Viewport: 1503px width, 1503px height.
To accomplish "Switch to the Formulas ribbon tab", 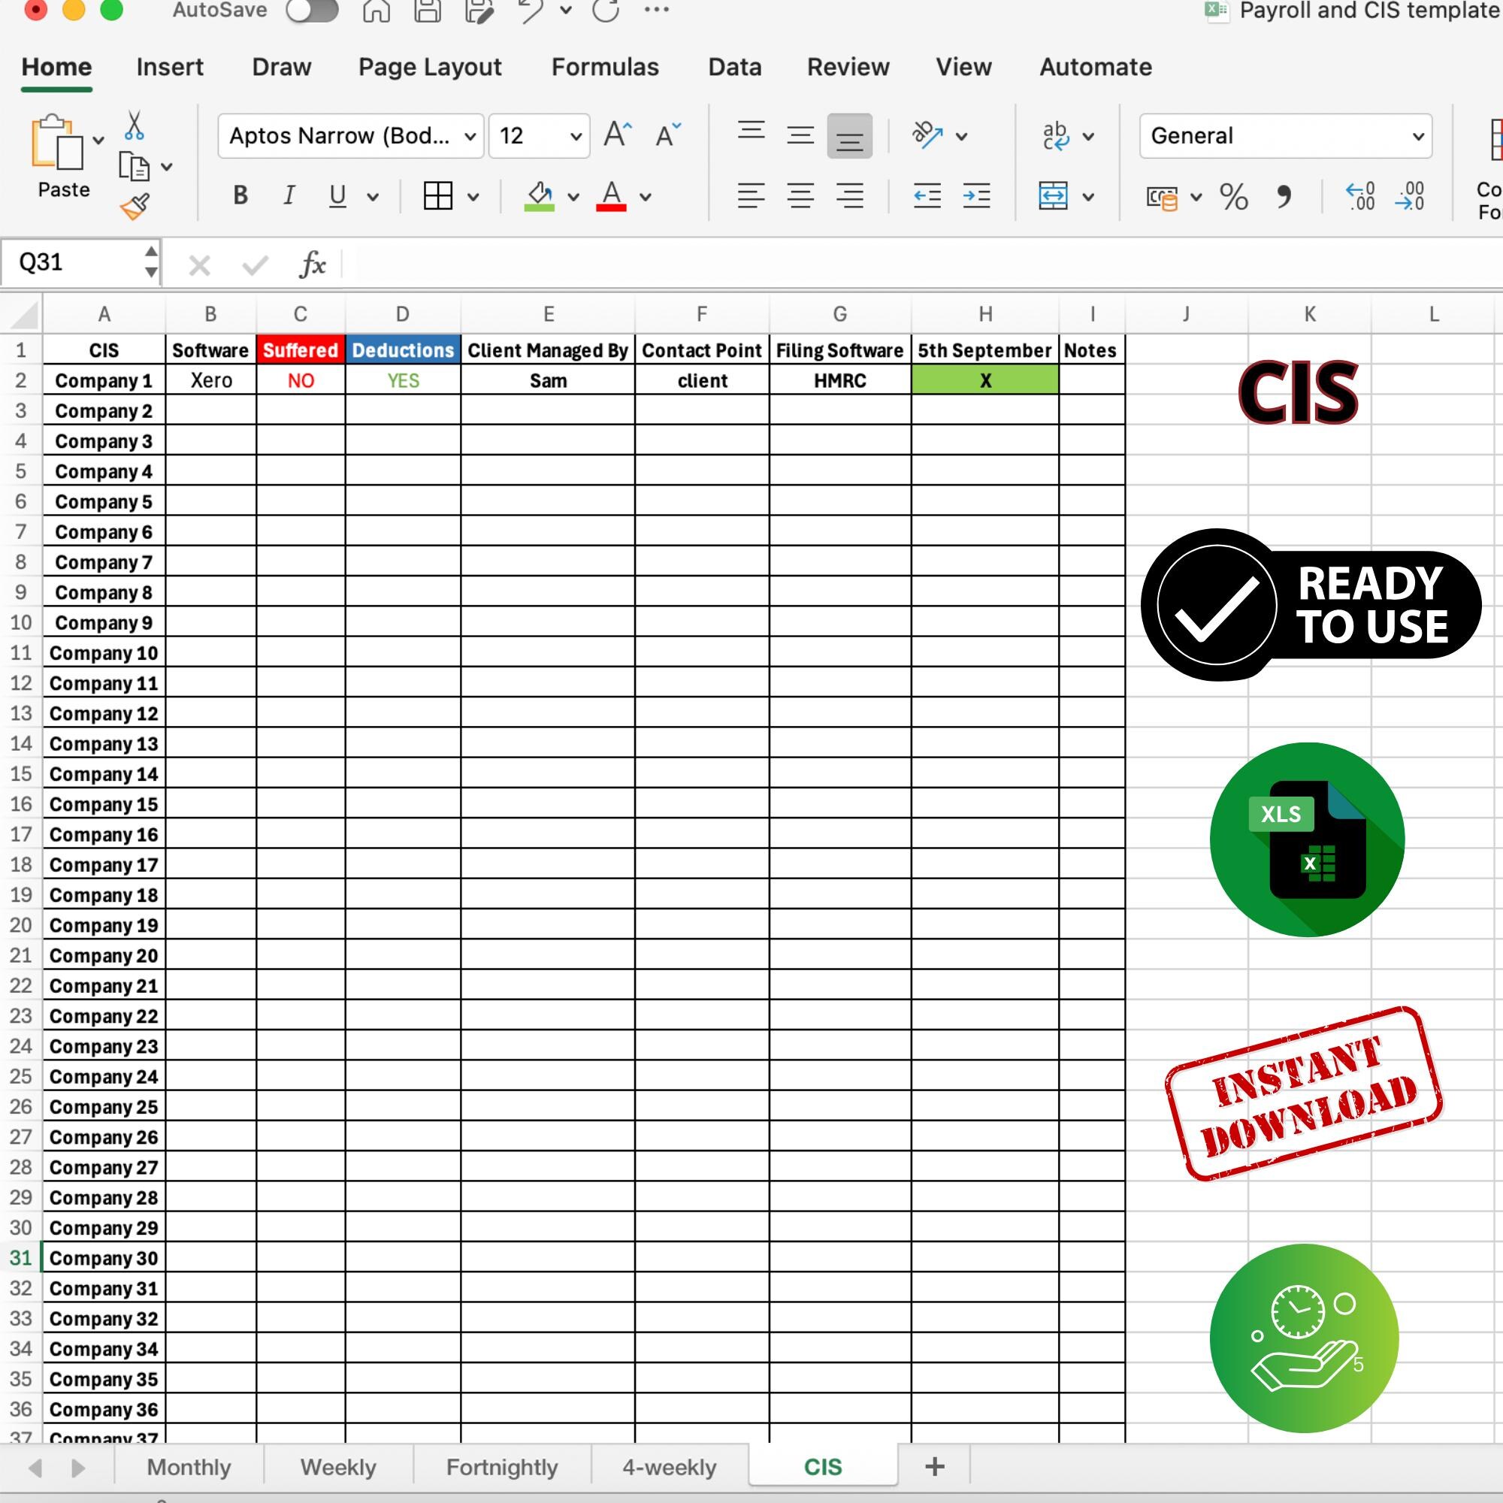I will point(604,67).
